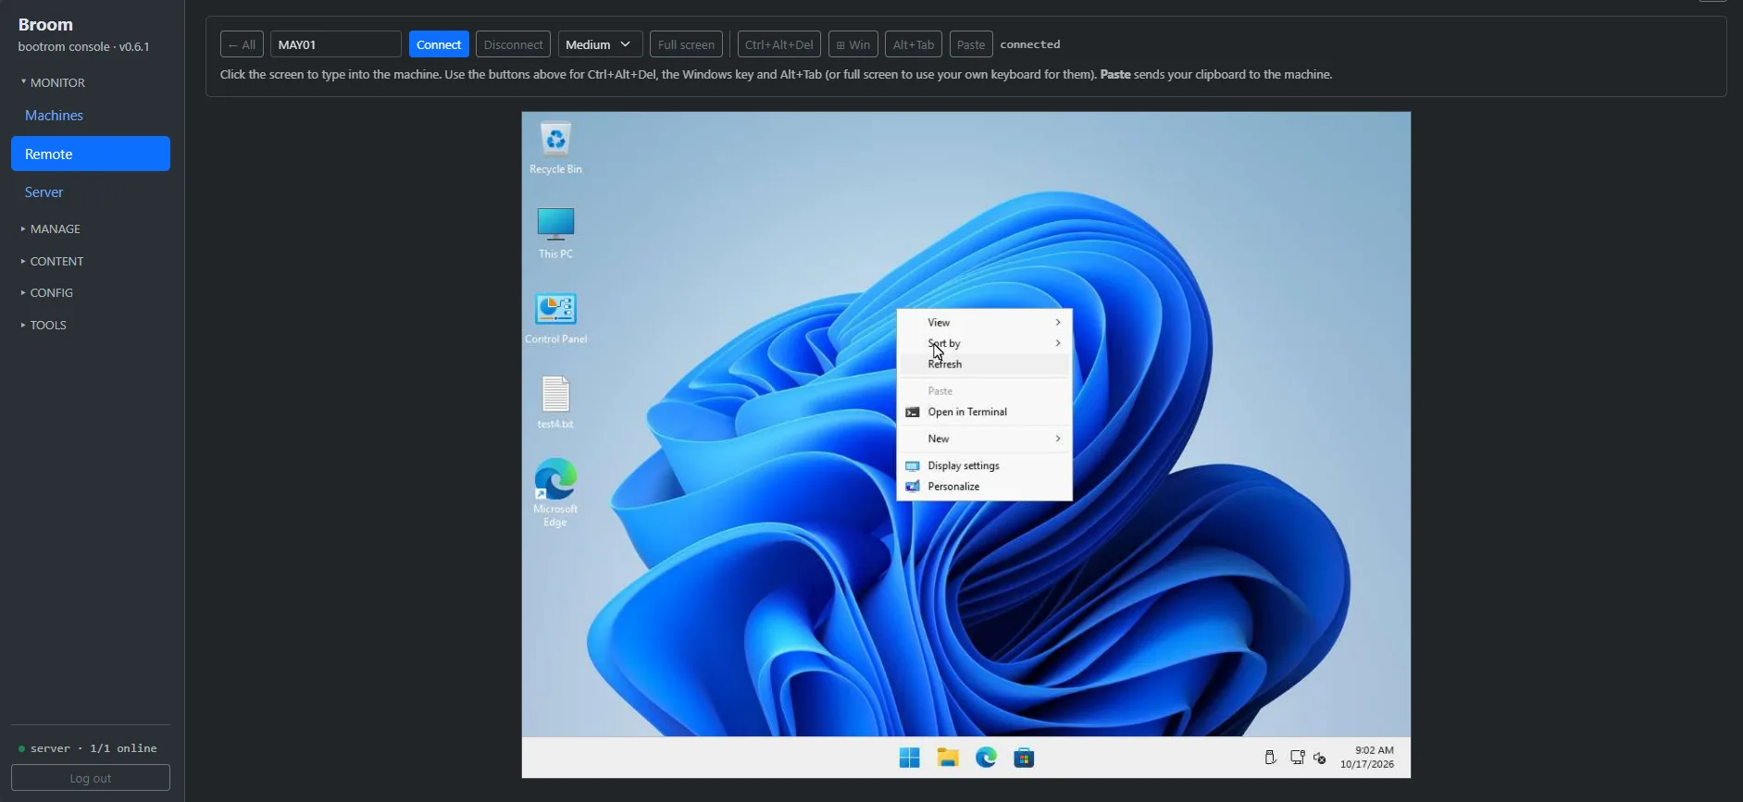Viewport: 1743px width, 802px height.
Task: Click the muted volume tray icon
Action: [x=1320, y=758]
